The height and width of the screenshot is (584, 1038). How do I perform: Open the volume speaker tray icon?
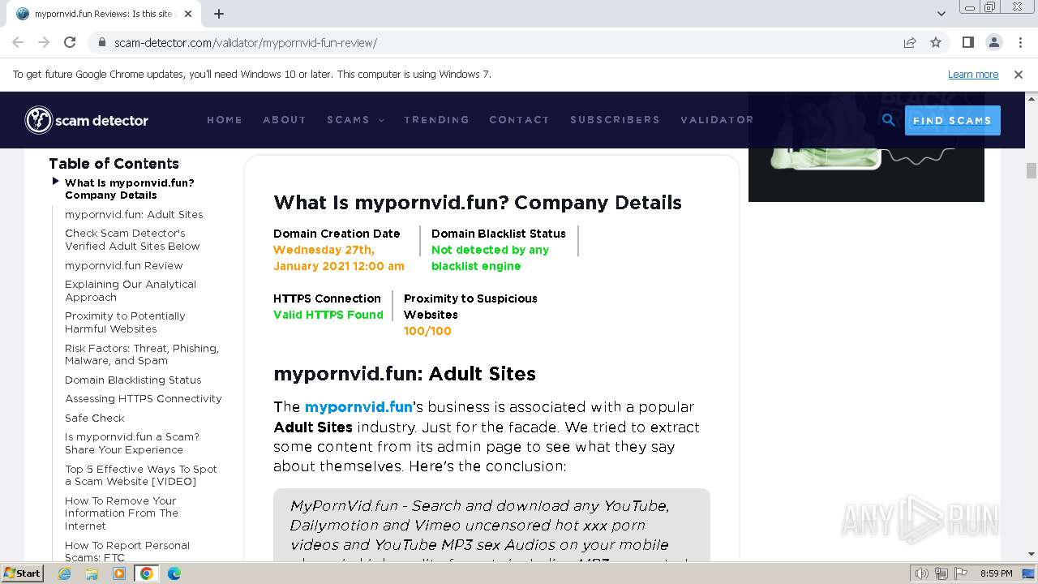(922, 573)
